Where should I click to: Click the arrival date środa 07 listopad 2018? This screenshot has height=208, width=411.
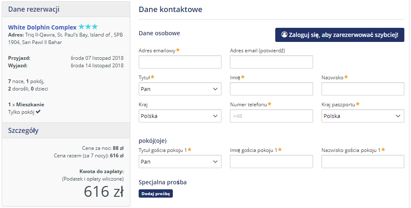97,58
